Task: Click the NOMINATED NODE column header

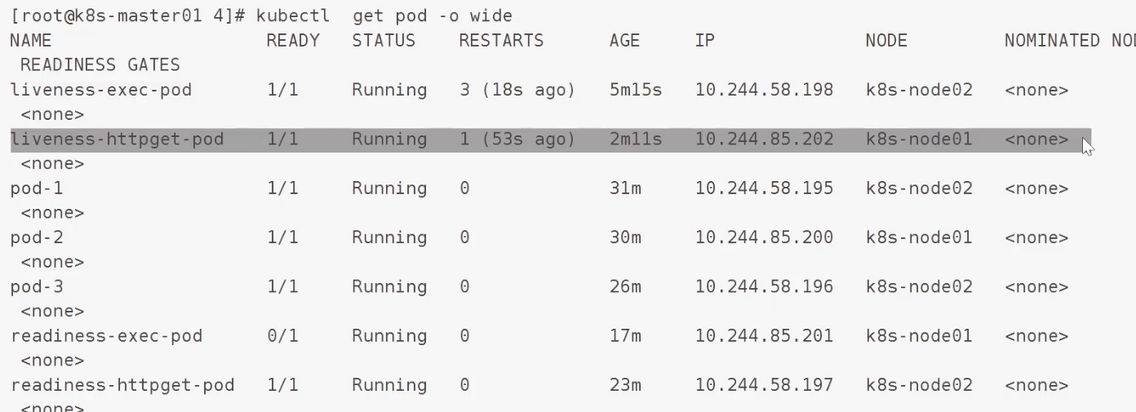Action: pos(1070,41)
